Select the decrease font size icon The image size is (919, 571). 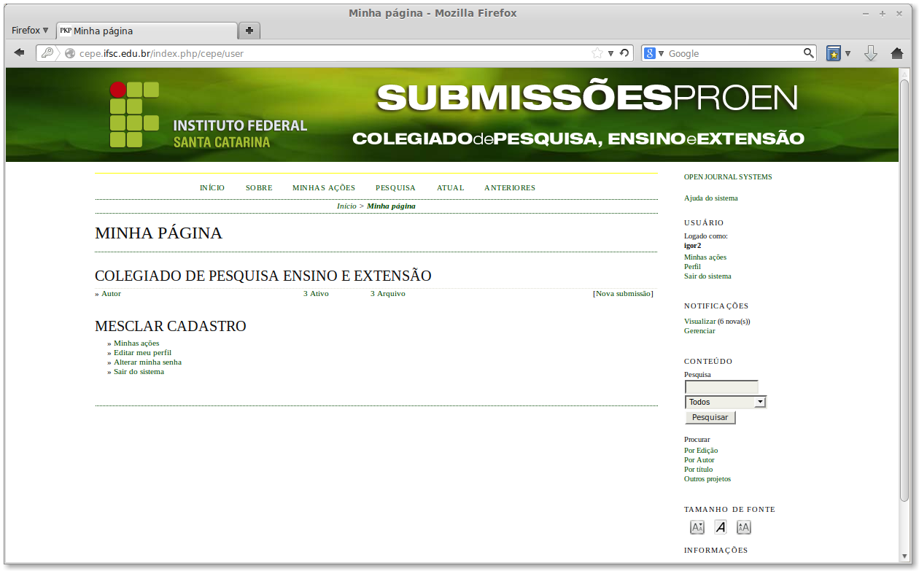click(697, 527)
